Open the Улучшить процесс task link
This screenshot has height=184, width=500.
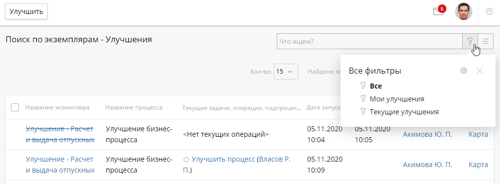pyautogui.click(x=223, y=159)
